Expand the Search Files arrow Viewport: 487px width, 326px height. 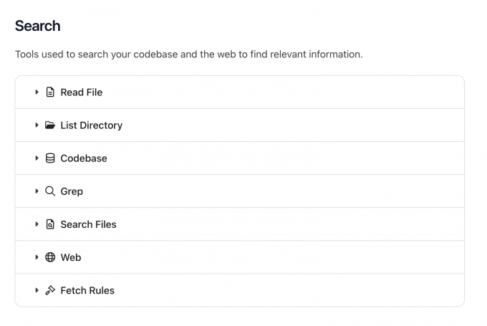click(x=37, y=224)
